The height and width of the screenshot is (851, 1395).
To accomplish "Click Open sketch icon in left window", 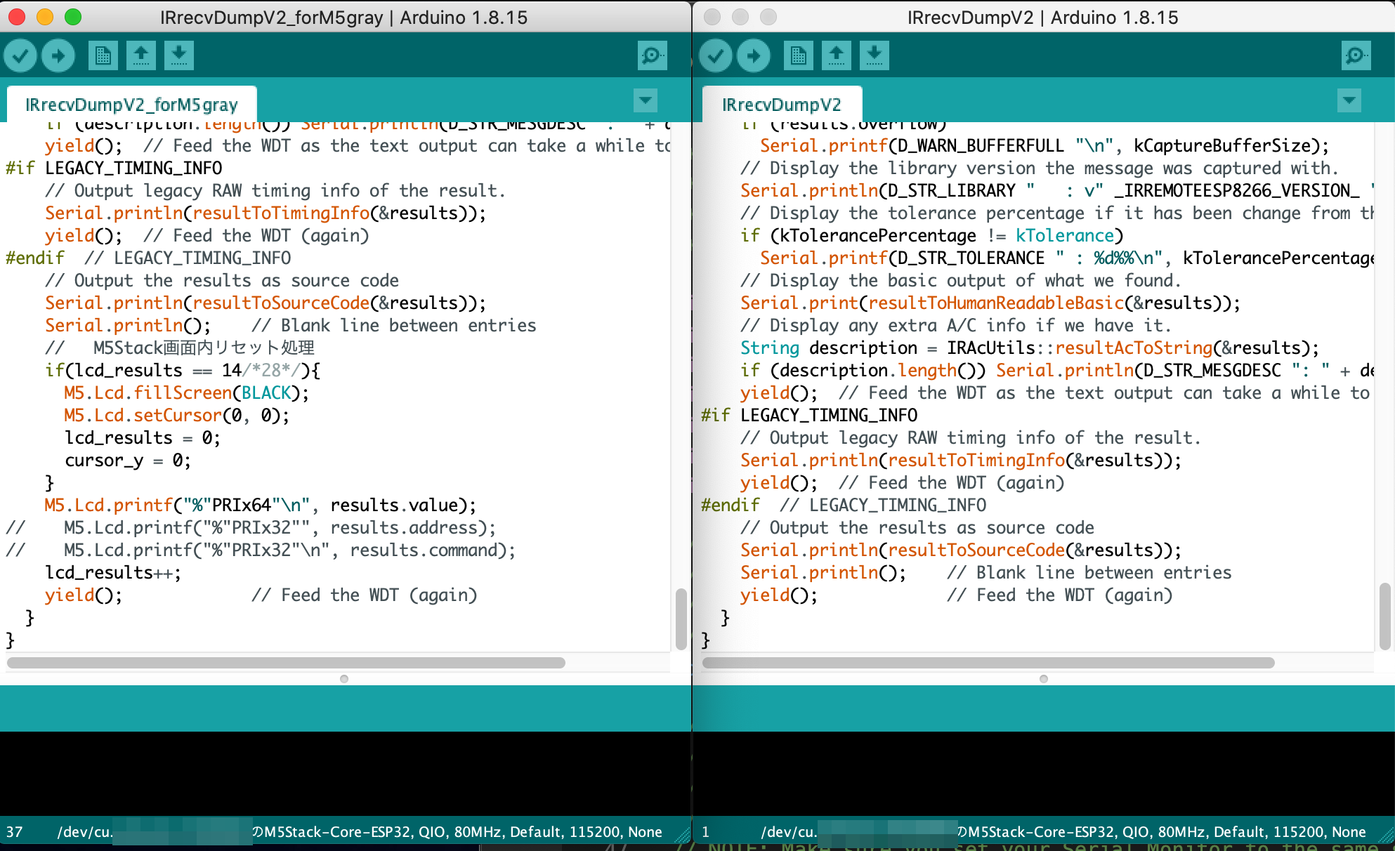I will click(141, 55).
